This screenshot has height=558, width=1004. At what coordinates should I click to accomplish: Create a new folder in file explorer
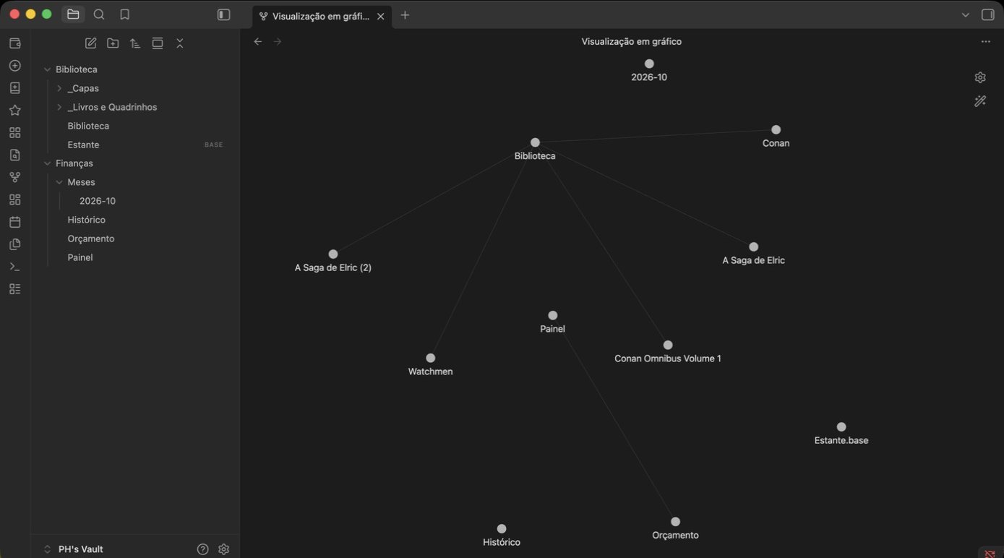click(113, 43)
